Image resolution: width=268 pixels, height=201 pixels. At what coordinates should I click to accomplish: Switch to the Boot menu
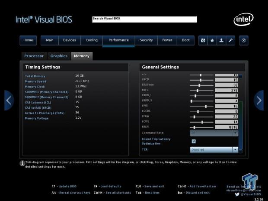186,40
